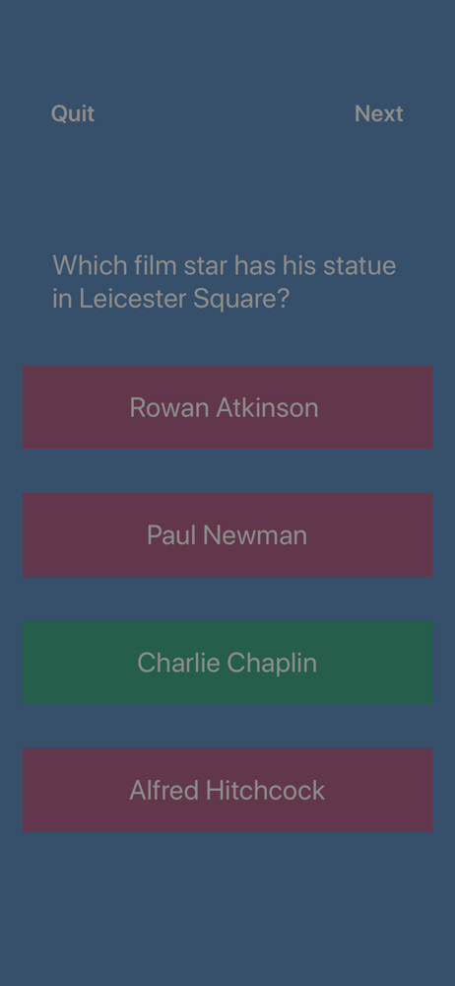Choose the second answer option, Paul Newman
The width and height of the screenshot is (455, 986).
click(227, 534)
